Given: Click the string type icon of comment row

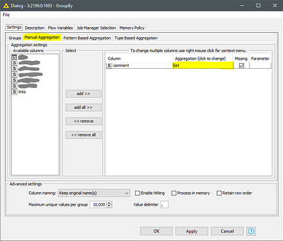Looking at the screenshot, I should (109, 66).
